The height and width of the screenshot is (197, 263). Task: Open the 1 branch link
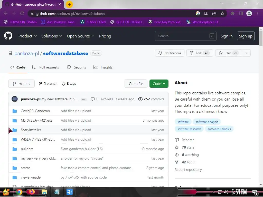48,83
